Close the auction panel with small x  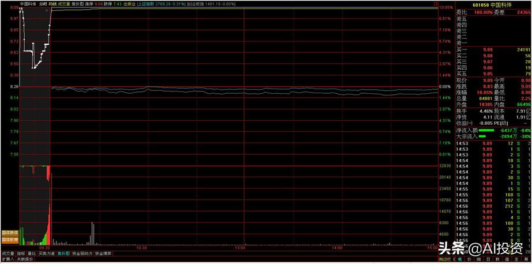point(47,11)
